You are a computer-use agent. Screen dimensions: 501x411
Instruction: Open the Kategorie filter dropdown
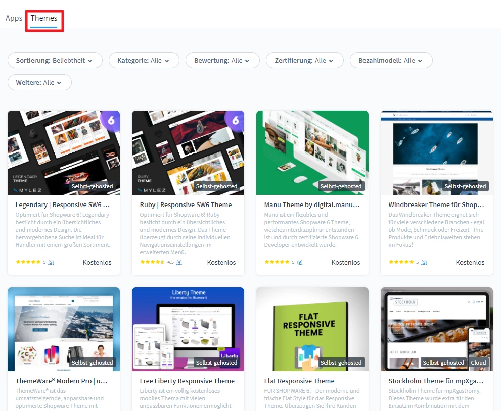pyautogui.click(x=144, y=60)
